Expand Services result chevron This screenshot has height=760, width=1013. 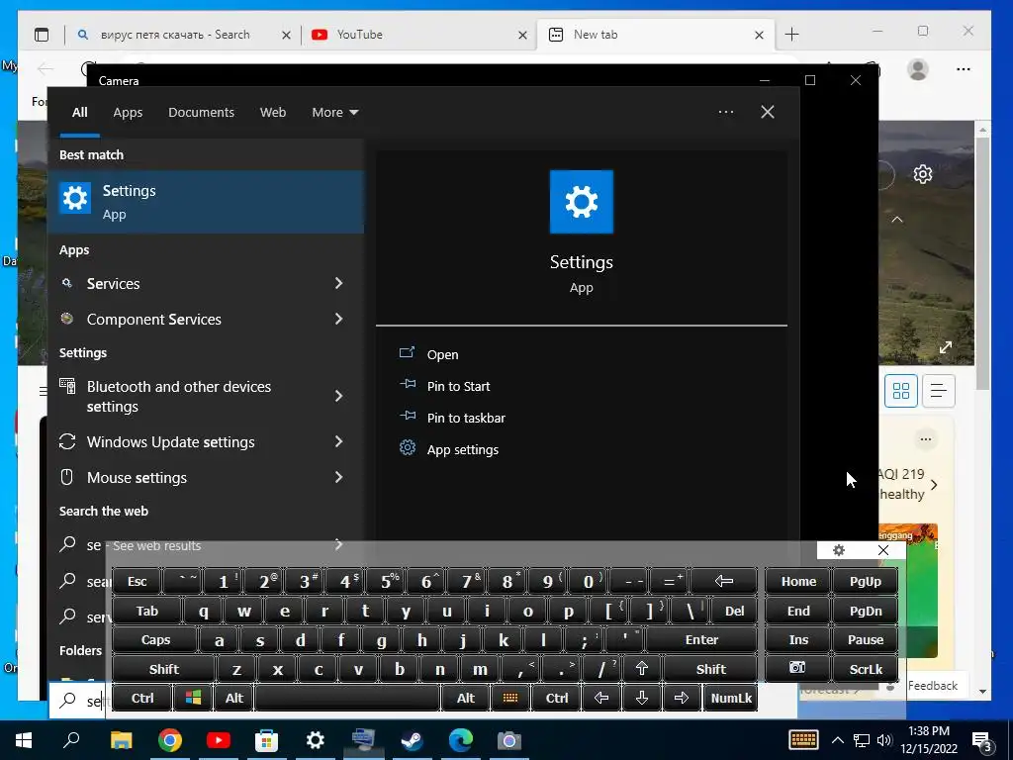339,283
